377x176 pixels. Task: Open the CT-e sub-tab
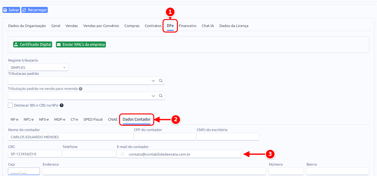(x=74, y=119)
